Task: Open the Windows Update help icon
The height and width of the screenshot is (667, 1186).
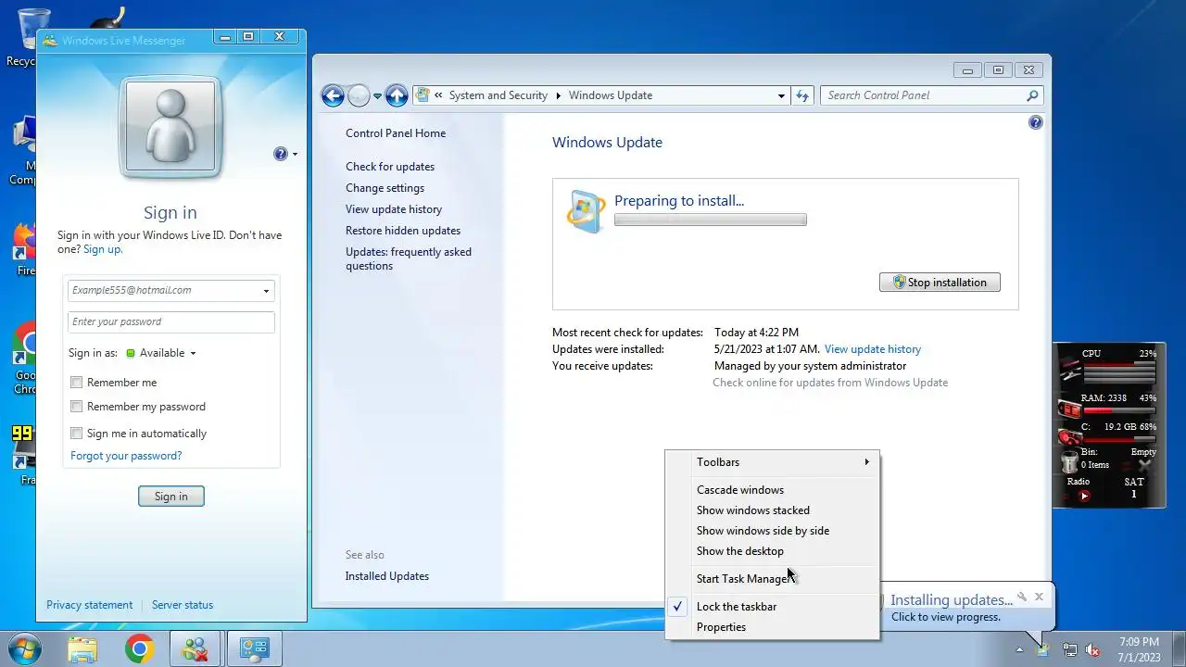Action: (1036, 122)
